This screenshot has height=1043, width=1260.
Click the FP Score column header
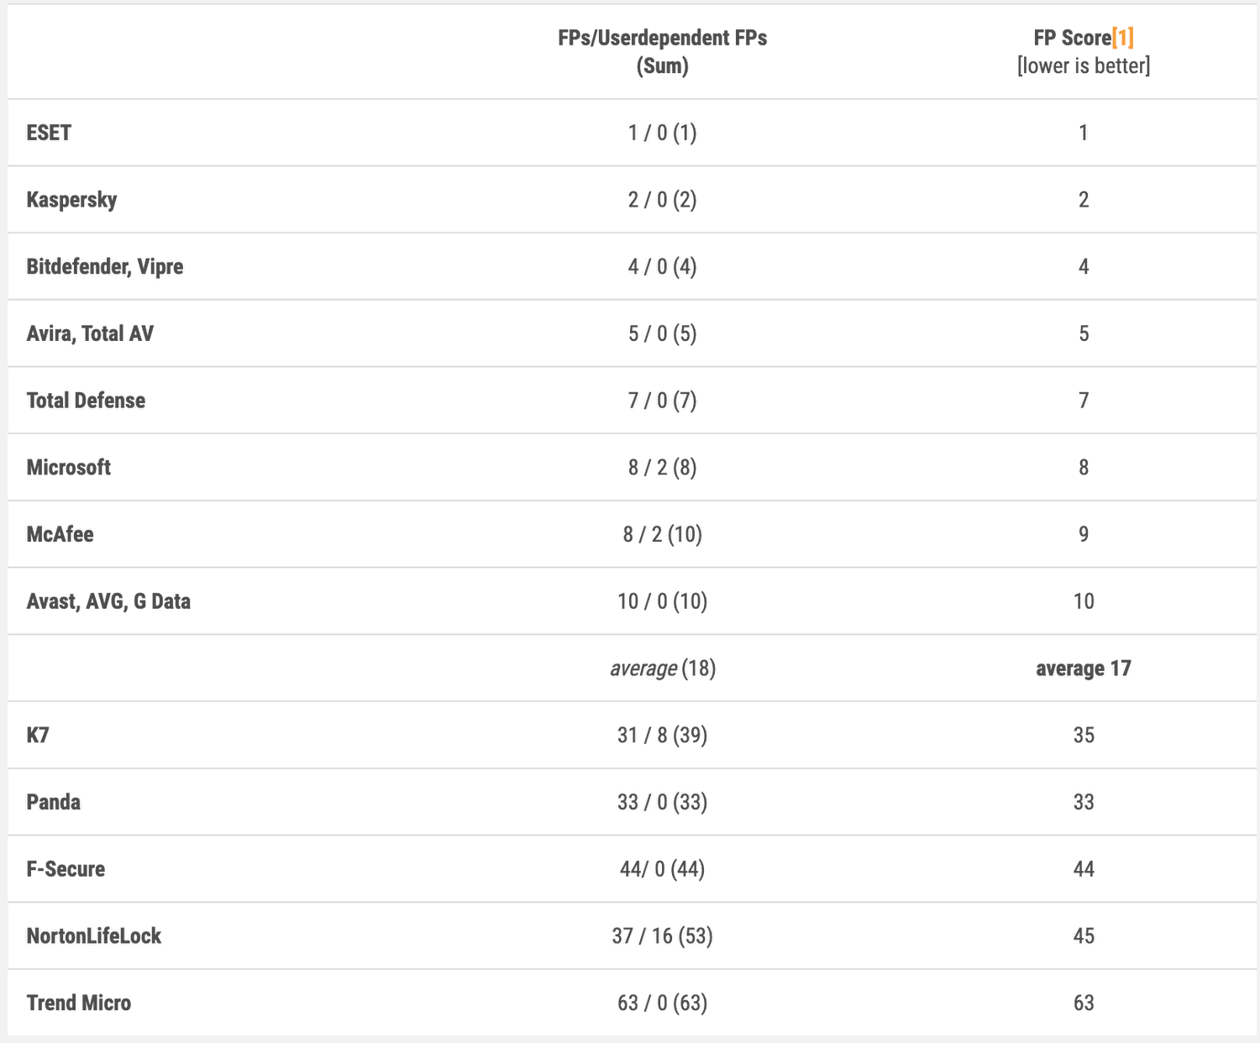1071,38
